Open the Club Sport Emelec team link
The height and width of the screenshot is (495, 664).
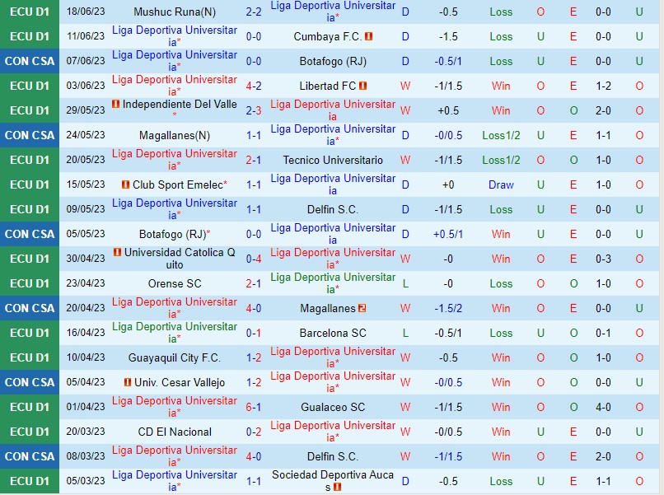[178, 184]
